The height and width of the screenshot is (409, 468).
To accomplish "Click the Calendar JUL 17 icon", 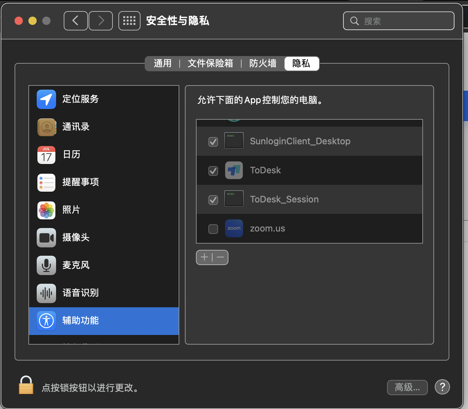I will pos(46,155).
